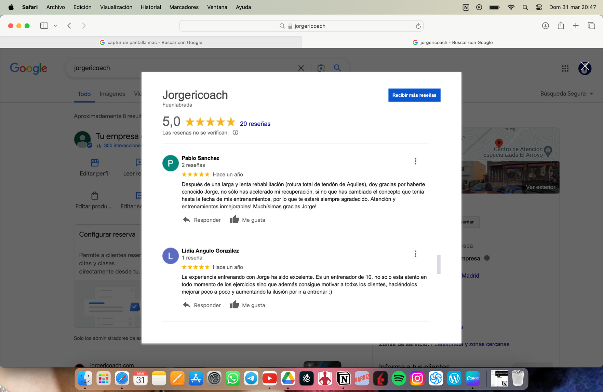603x392 pixels.
Task: Click the Safari share icon
Action: tap(561, 26)
